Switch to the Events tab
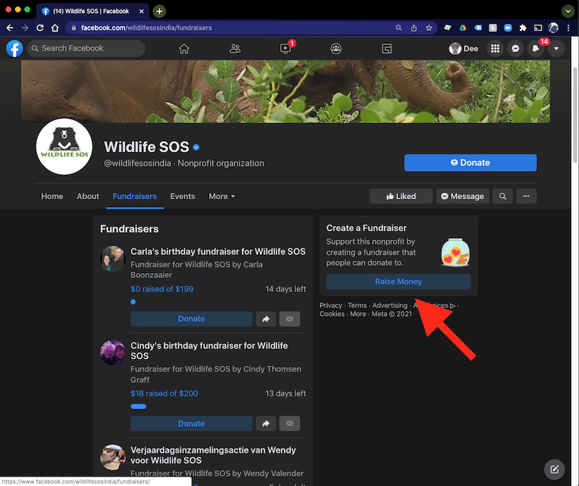 tap(182, 196)
